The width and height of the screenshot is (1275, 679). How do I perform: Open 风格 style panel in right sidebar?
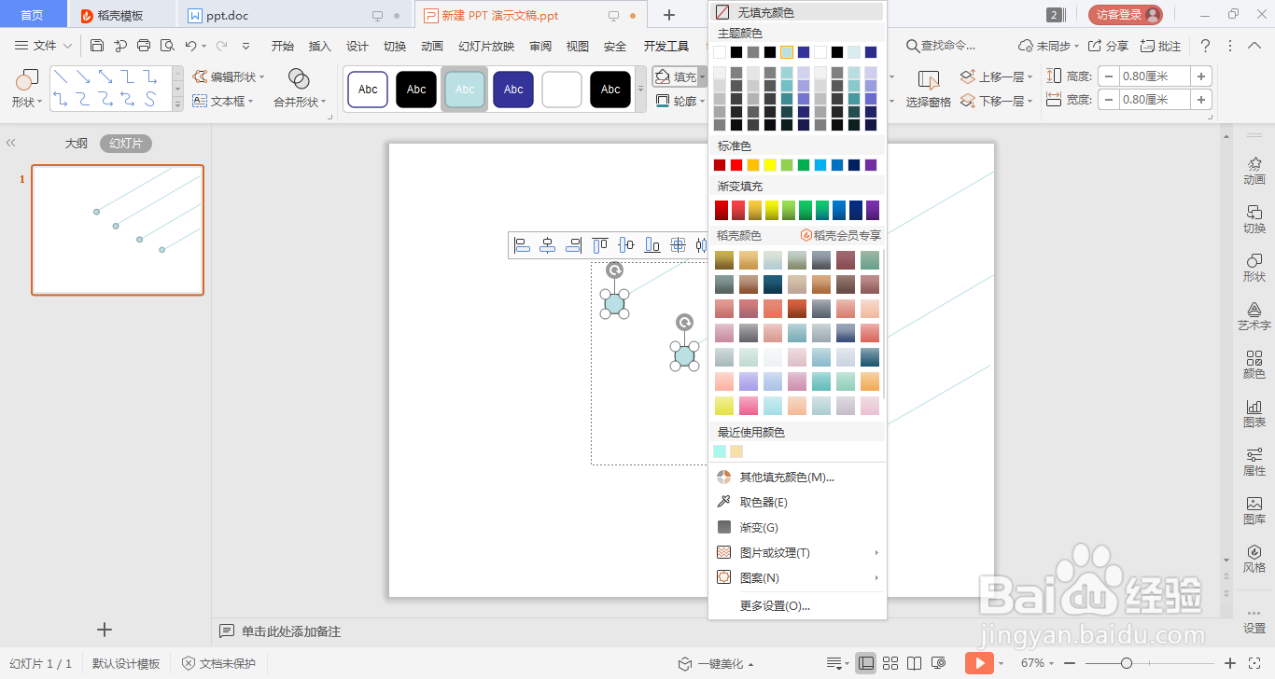[x=1254, y=559]
